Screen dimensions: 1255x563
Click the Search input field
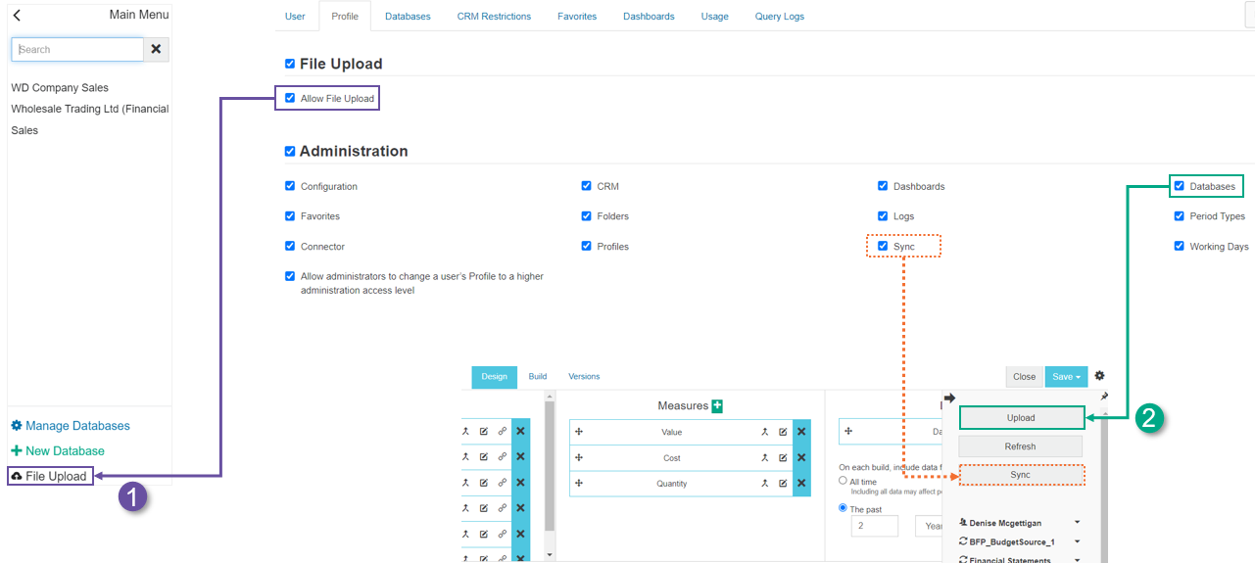[78, 50]
